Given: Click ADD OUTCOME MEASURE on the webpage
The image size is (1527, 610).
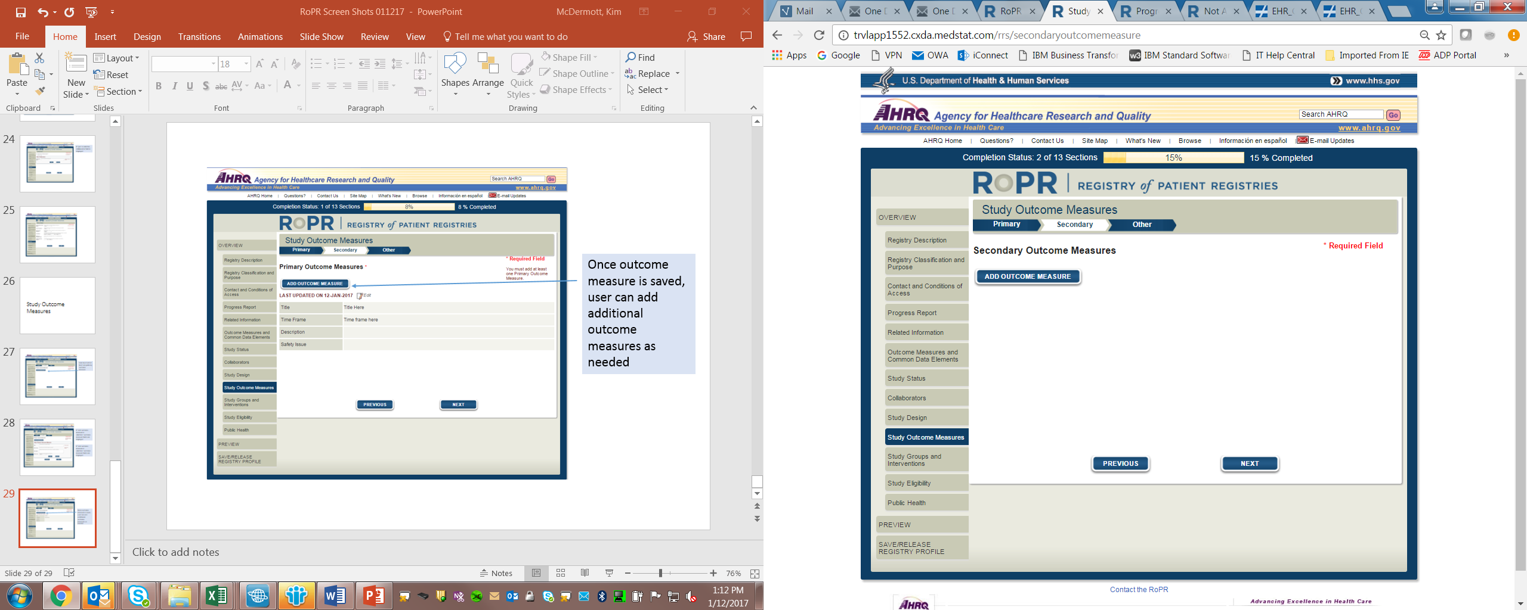Looking at the screenshot, I should coord(1028,276).
